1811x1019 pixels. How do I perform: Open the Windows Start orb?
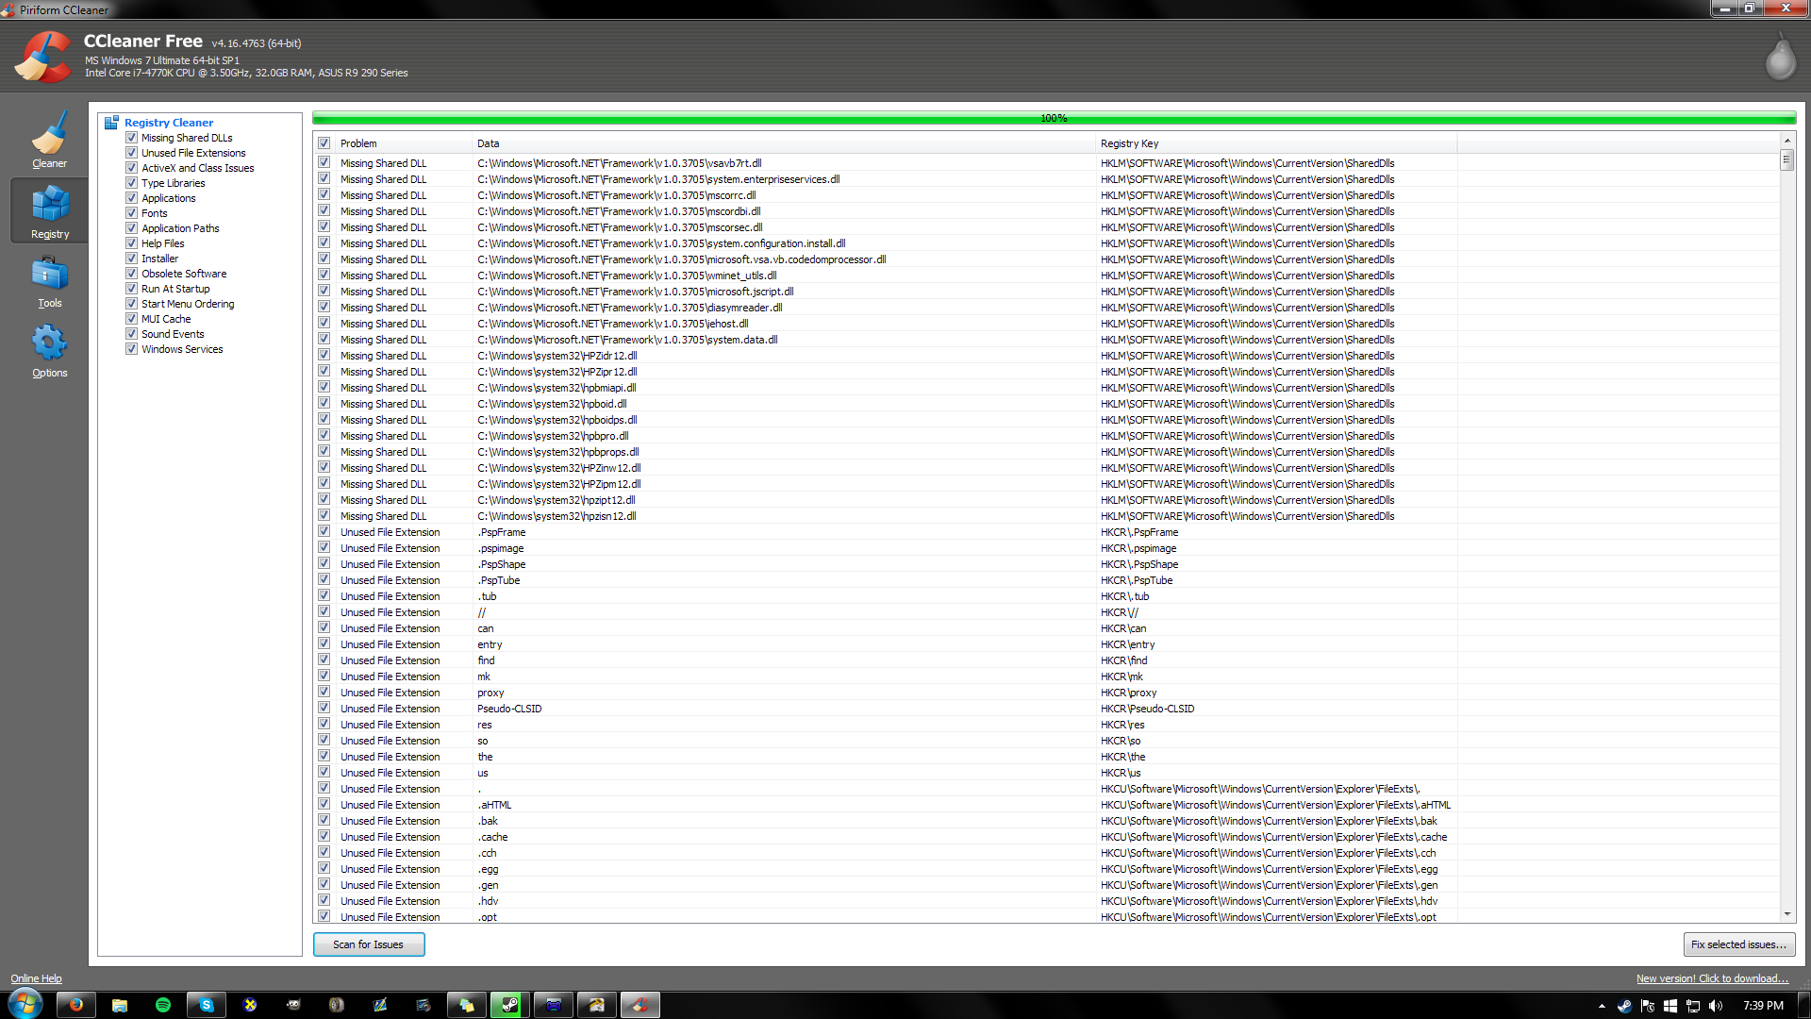click(25, 1004)
